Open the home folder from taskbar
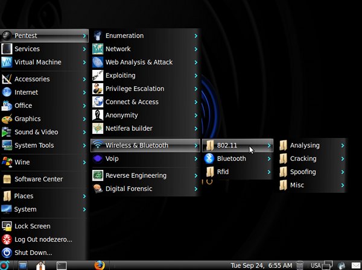 point(41,265)
